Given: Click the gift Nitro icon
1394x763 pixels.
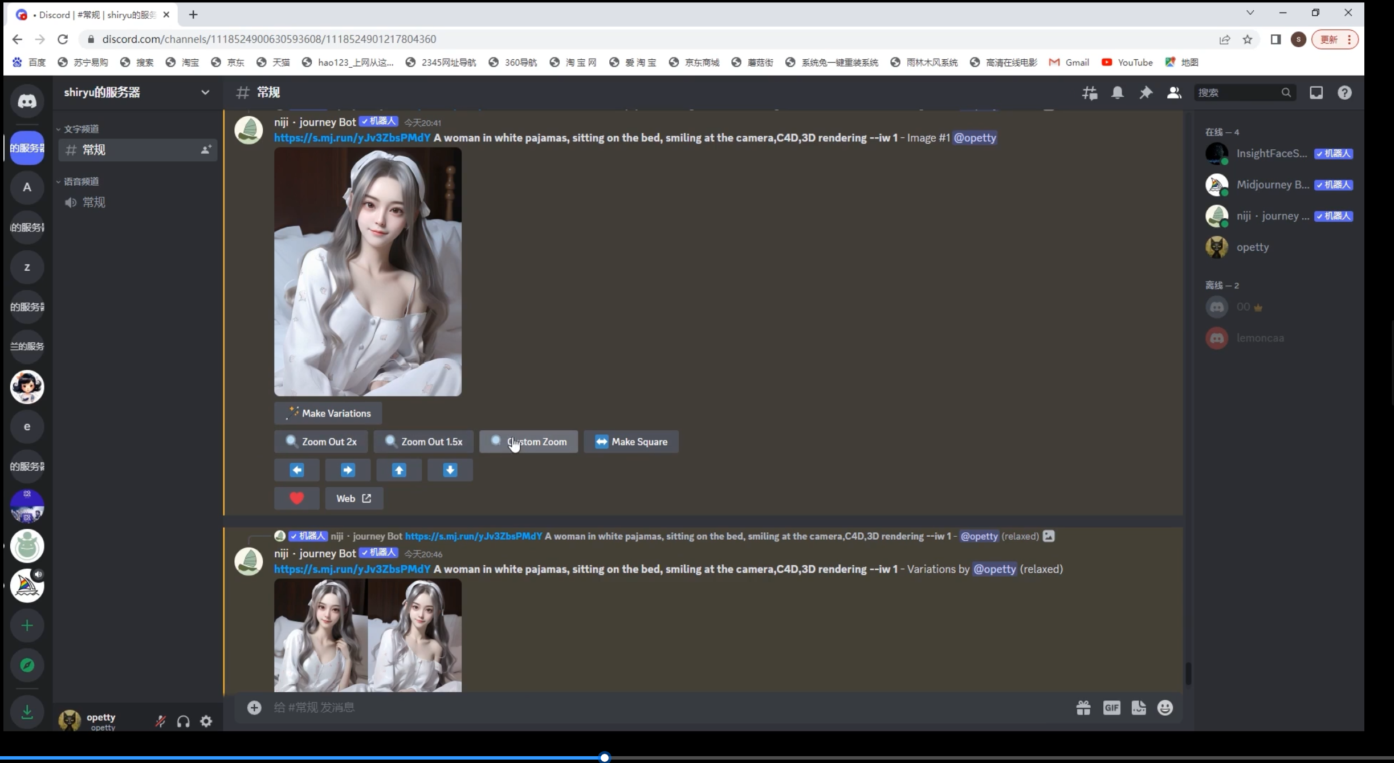Looking at the screenshot, I should click(1083, 708).
